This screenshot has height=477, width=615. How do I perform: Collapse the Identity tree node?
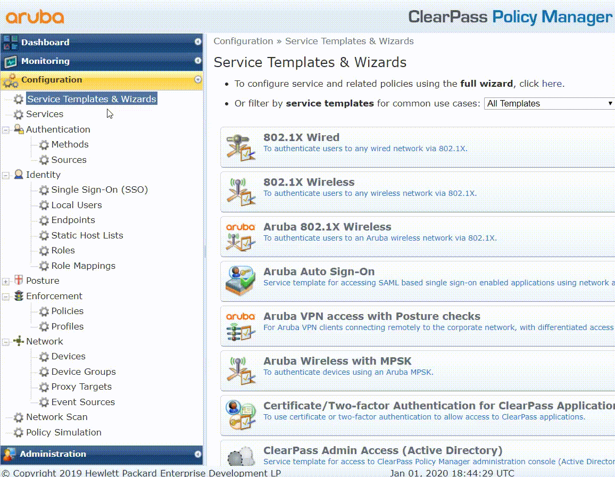pyautogui.click(x=6, y=175)
